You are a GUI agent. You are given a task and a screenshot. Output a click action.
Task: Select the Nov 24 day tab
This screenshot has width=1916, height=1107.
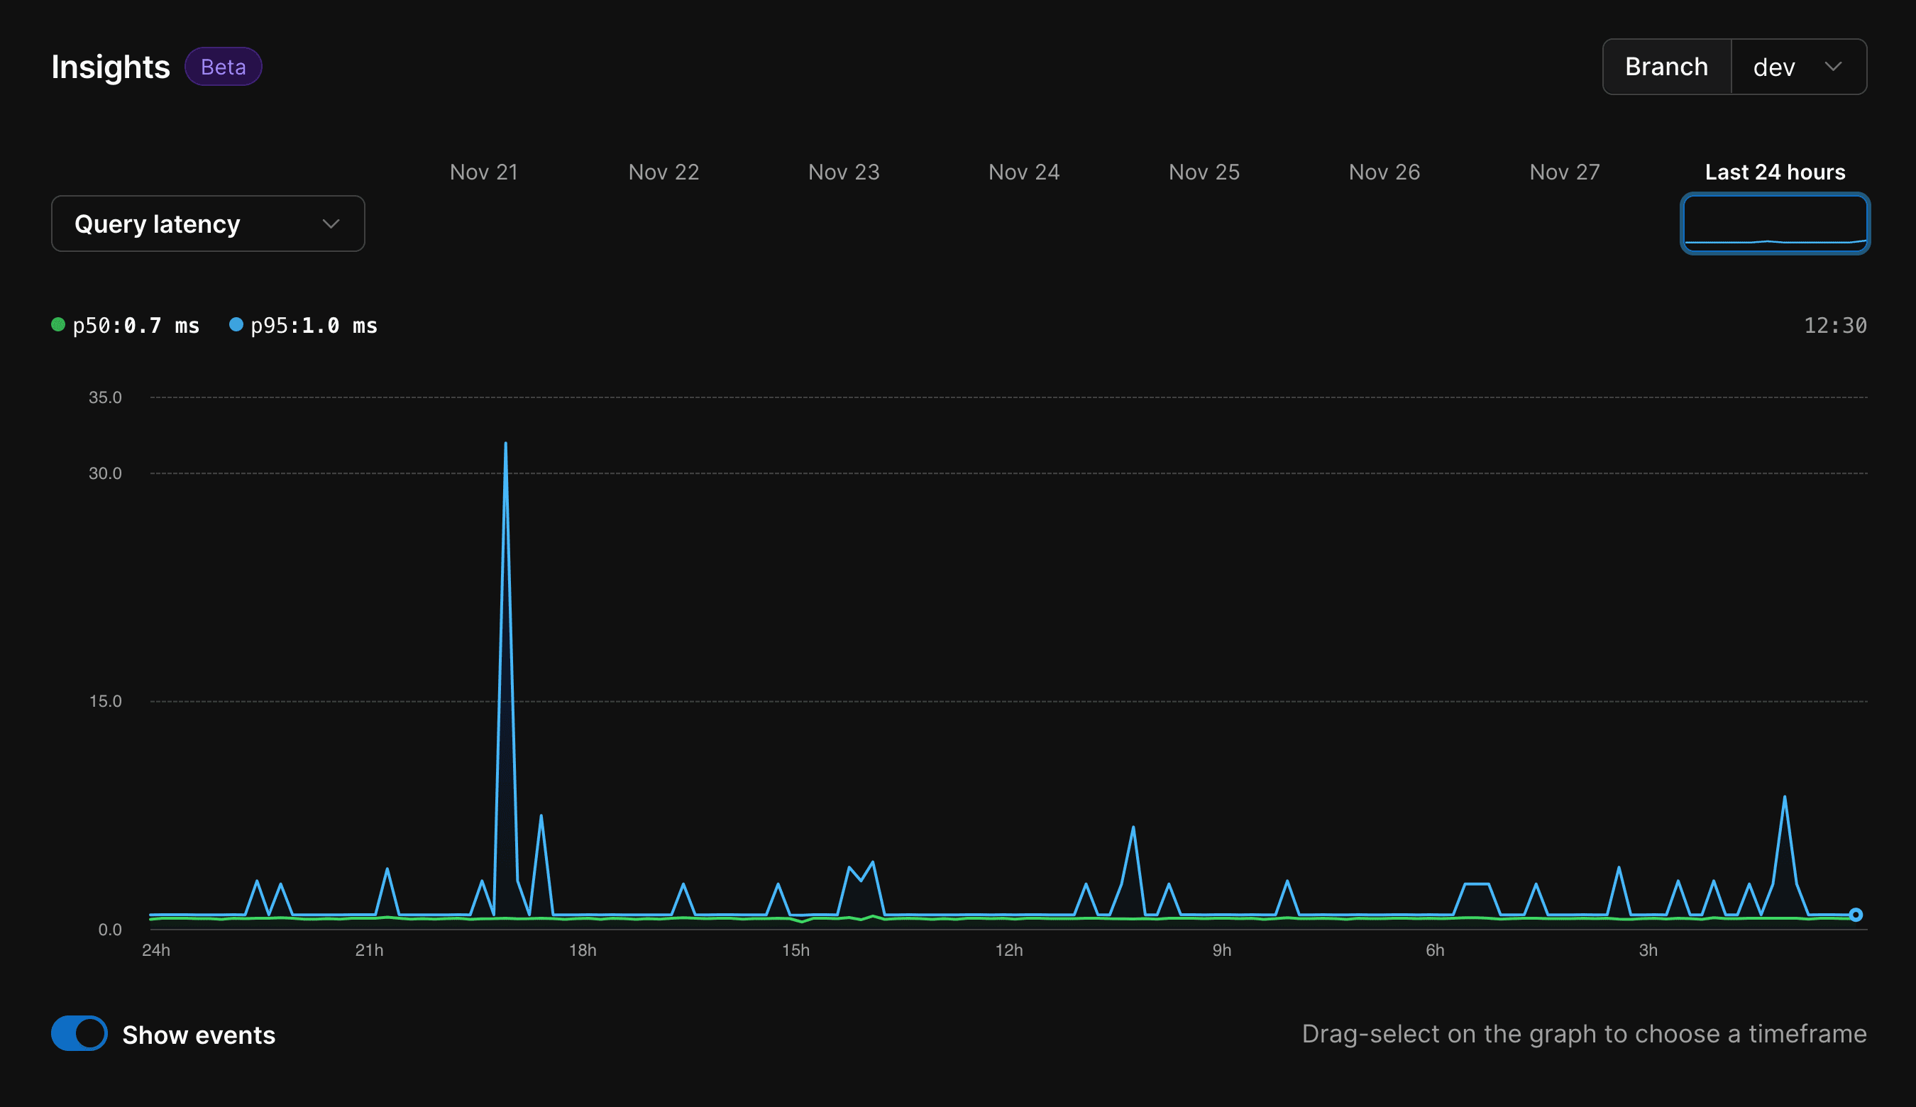coord(1023,172)
